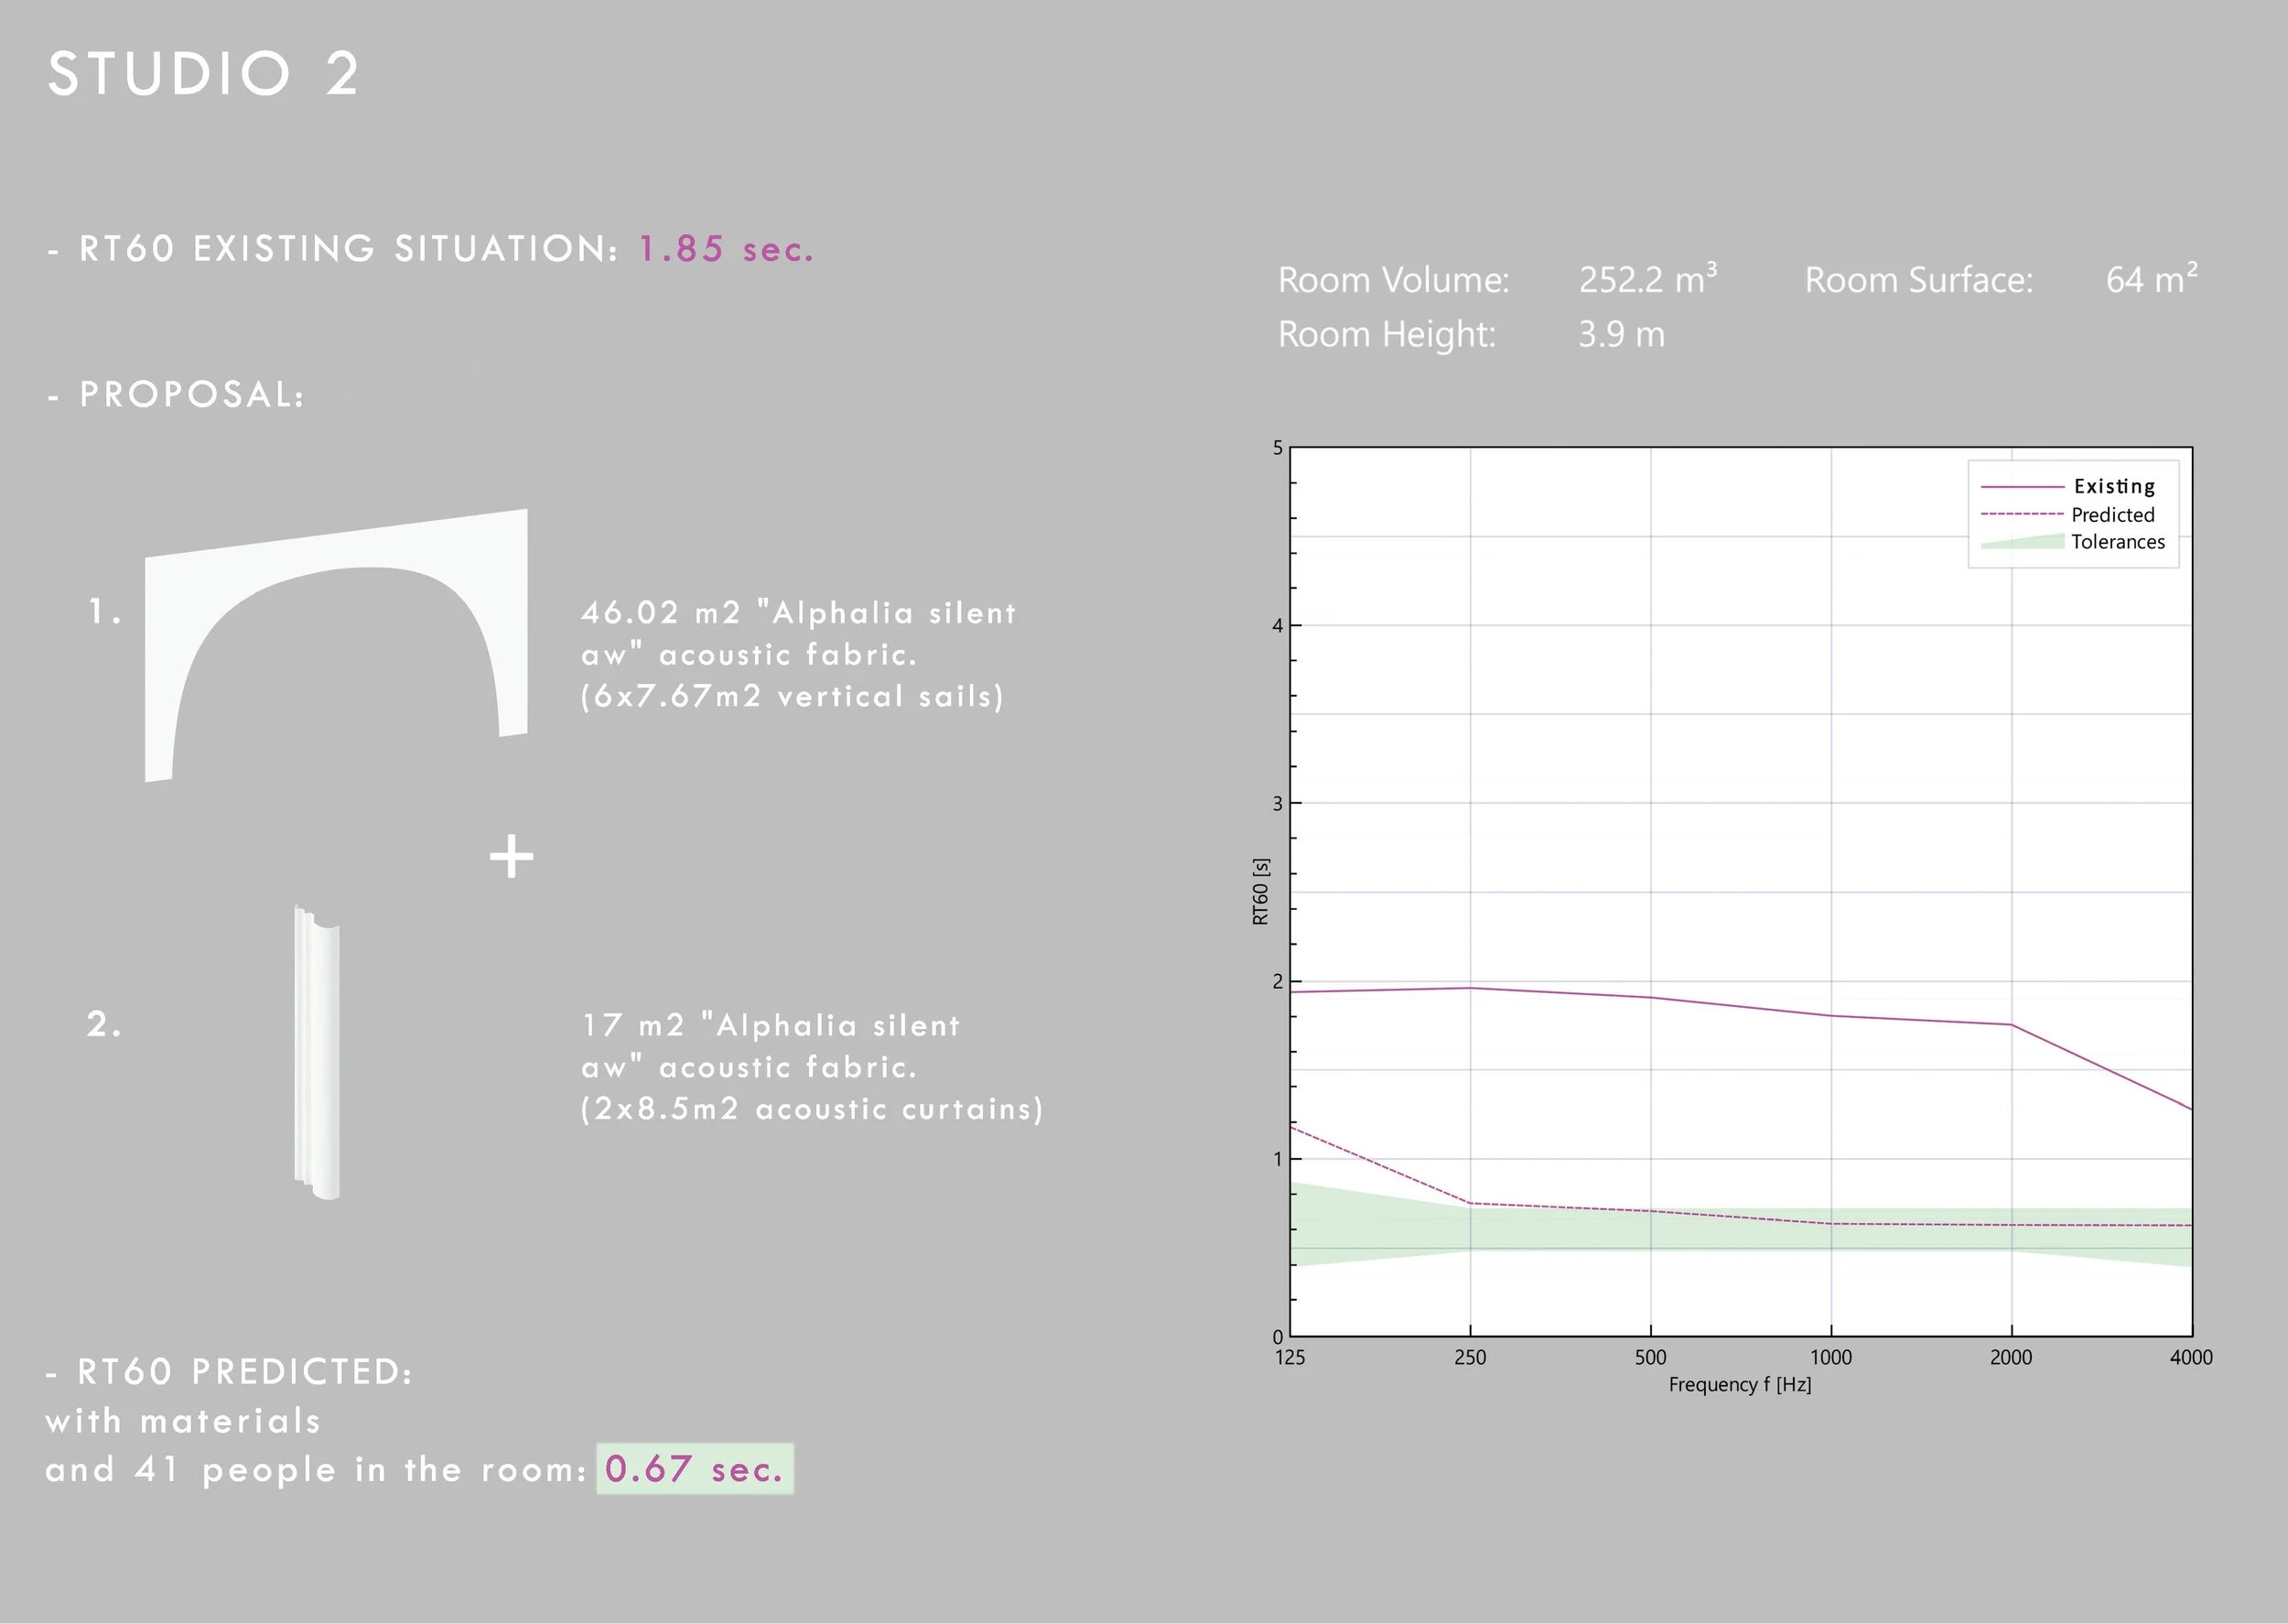2288x1624 pixels.
Task: Click the RT60 [s] vertical axis label
Action: pos(1260,891)
